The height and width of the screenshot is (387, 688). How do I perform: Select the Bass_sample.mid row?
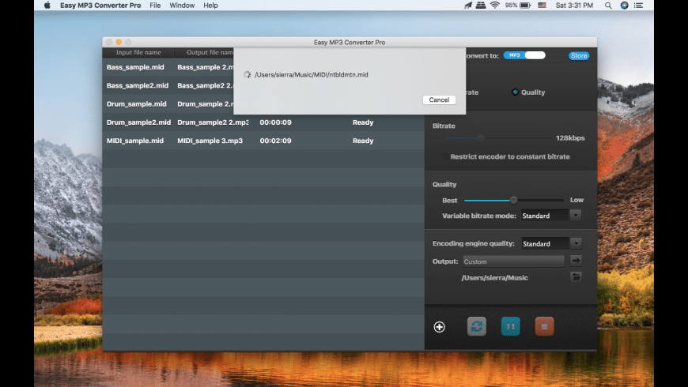click(168, 67)
